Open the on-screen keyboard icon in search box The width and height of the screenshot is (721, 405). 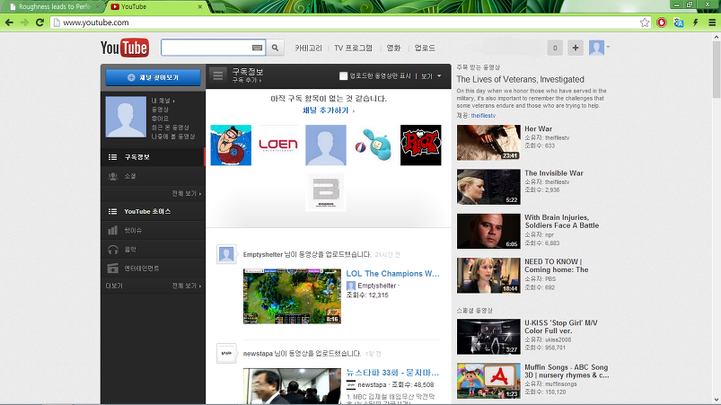pyautogui.click(x=257, y=48)
